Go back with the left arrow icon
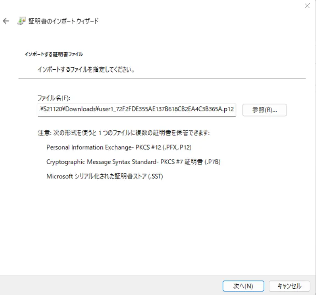This screenshot has height=295, width=316. pyautogui.click(x=6, y=21)
